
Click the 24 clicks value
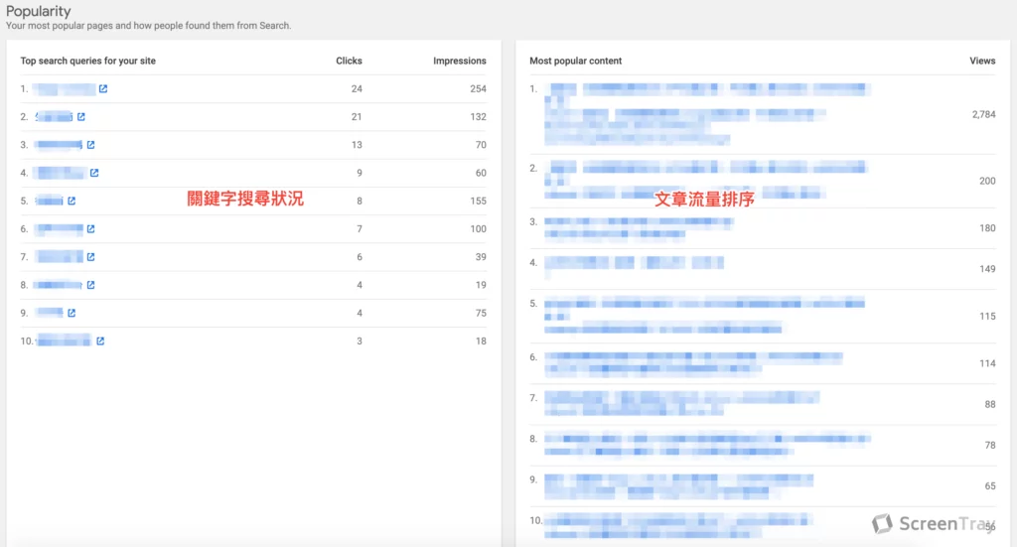tap(357, 88)
